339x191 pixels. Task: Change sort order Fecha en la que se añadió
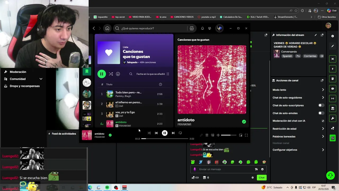(153, 74)
